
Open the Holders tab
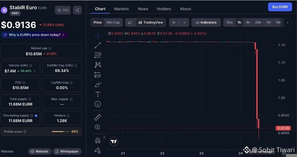[x=164, y=9]
